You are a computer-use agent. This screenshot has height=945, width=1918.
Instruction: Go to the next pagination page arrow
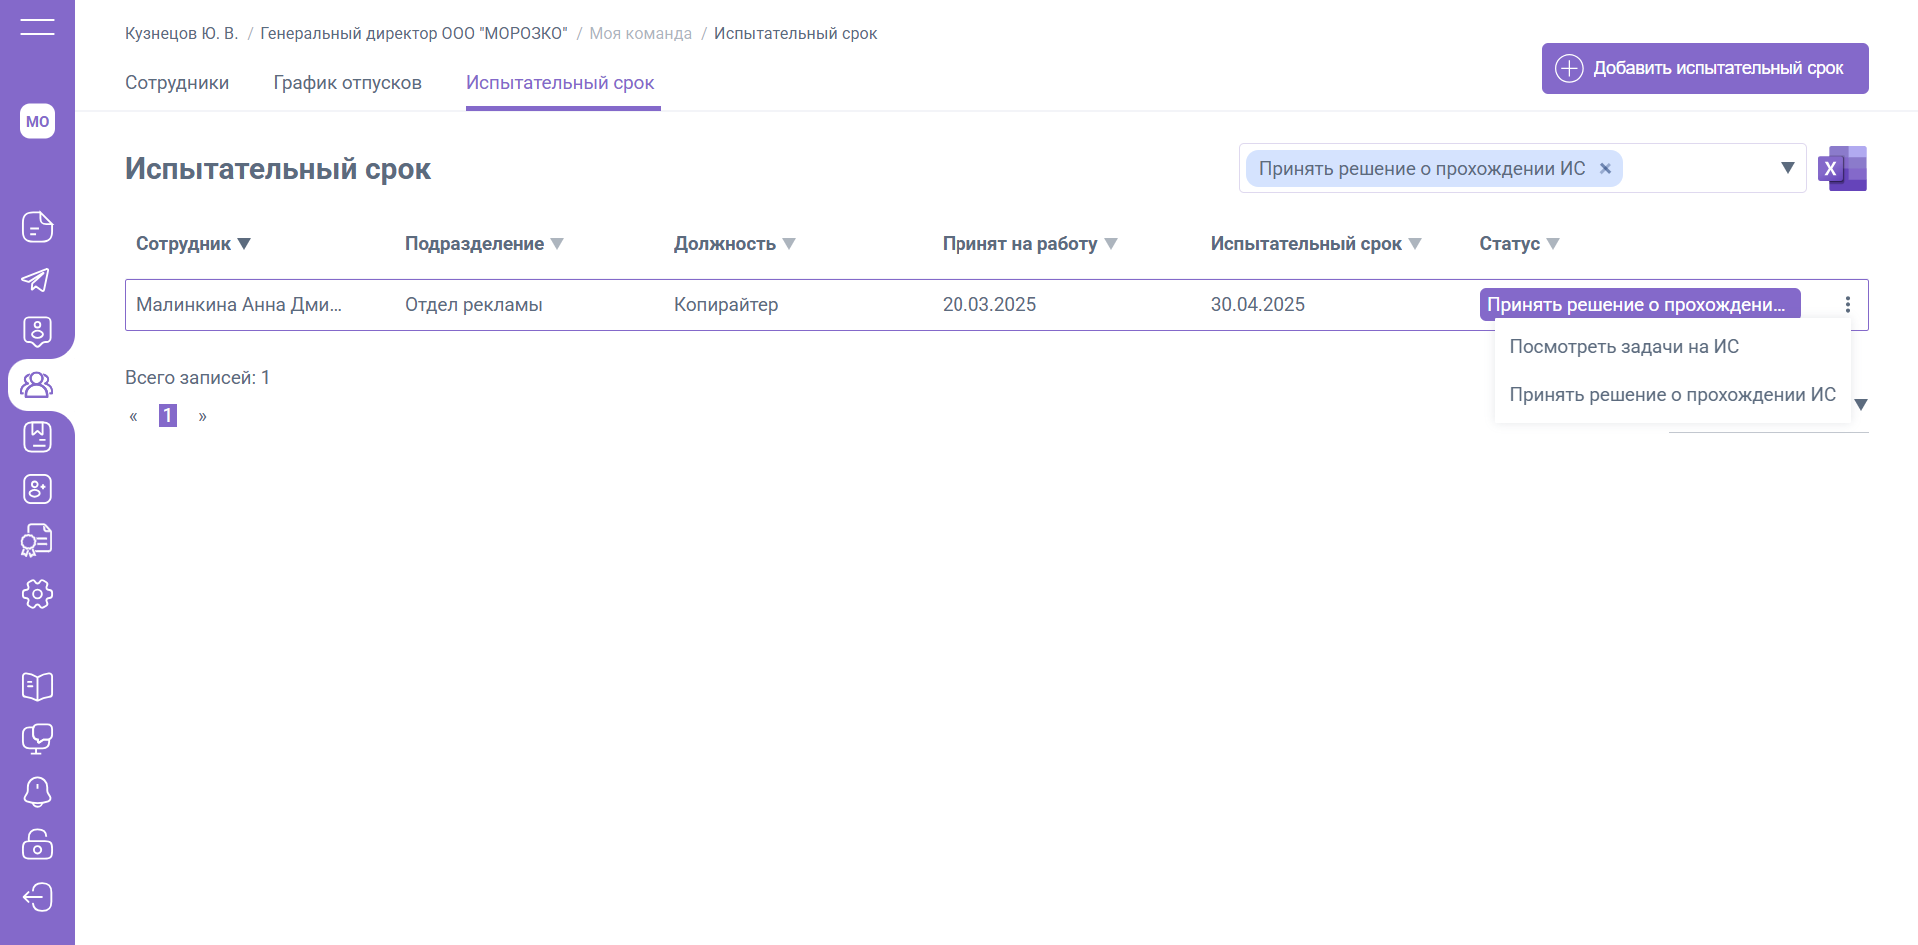pos(203,416)
